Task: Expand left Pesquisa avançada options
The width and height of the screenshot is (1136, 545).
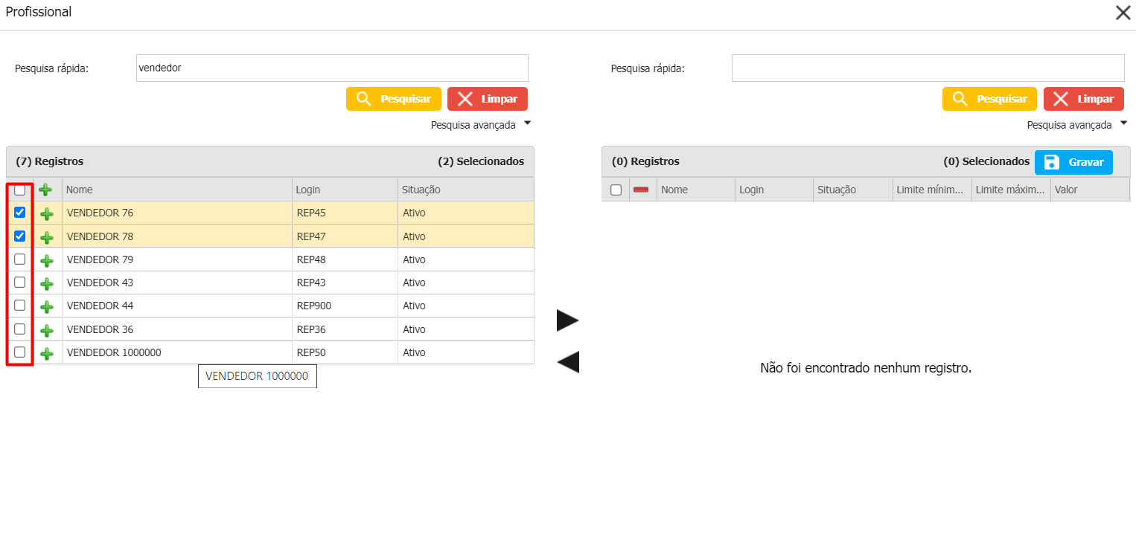Action: (x=481, y=125)
